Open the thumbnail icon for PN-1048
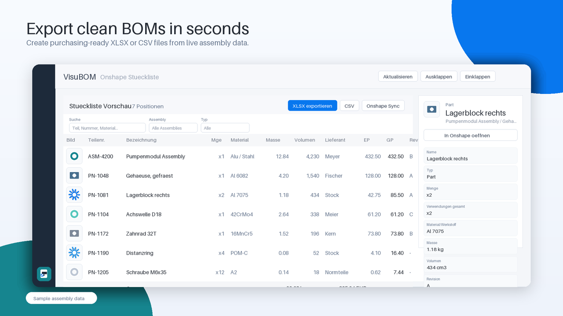Image resolution: width=563 pixels, height=316 pixels. 74,176
